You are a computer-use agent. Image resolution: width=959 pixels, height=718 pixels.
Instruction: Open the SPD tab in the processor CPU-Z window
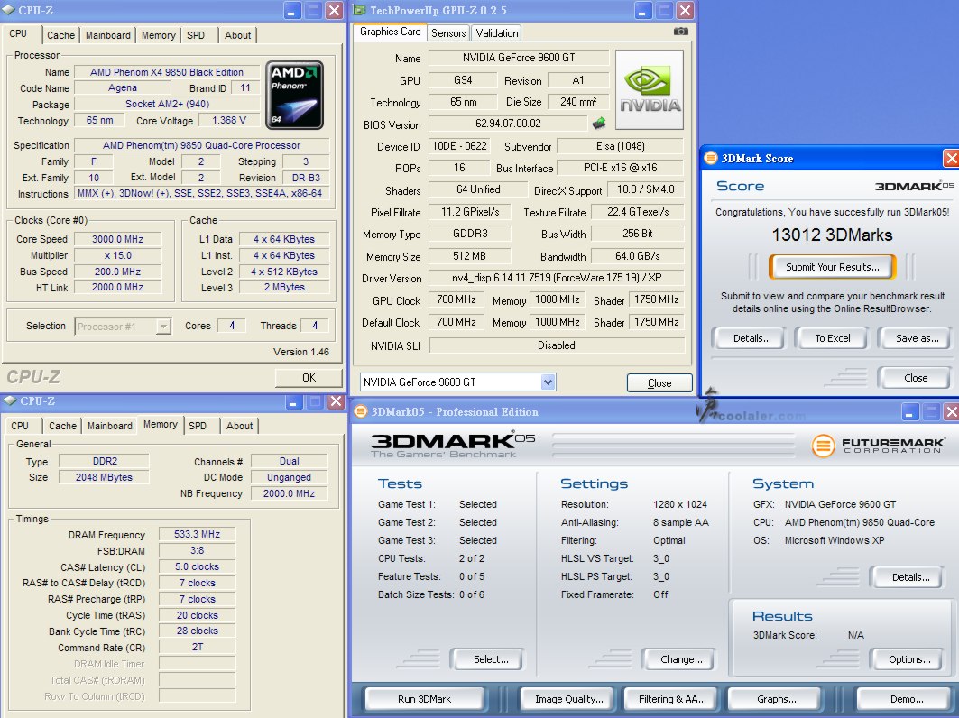(x=196, y=35)
